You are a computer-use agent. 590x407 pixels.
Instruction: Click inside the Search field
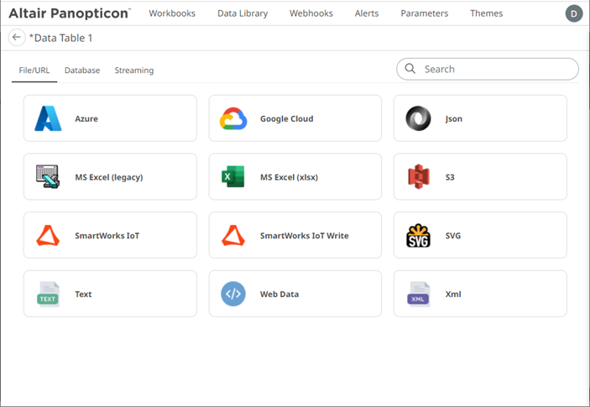coord(495,69)
